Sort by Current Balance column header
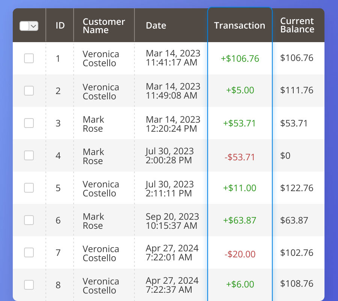The height and width of the screenshot is (301, 338). pos(297,25)
